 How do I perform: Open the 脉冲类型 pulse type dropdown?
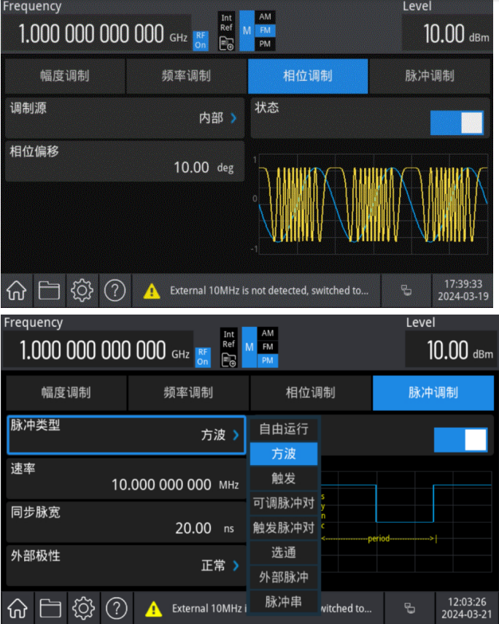tap(124, 435)
